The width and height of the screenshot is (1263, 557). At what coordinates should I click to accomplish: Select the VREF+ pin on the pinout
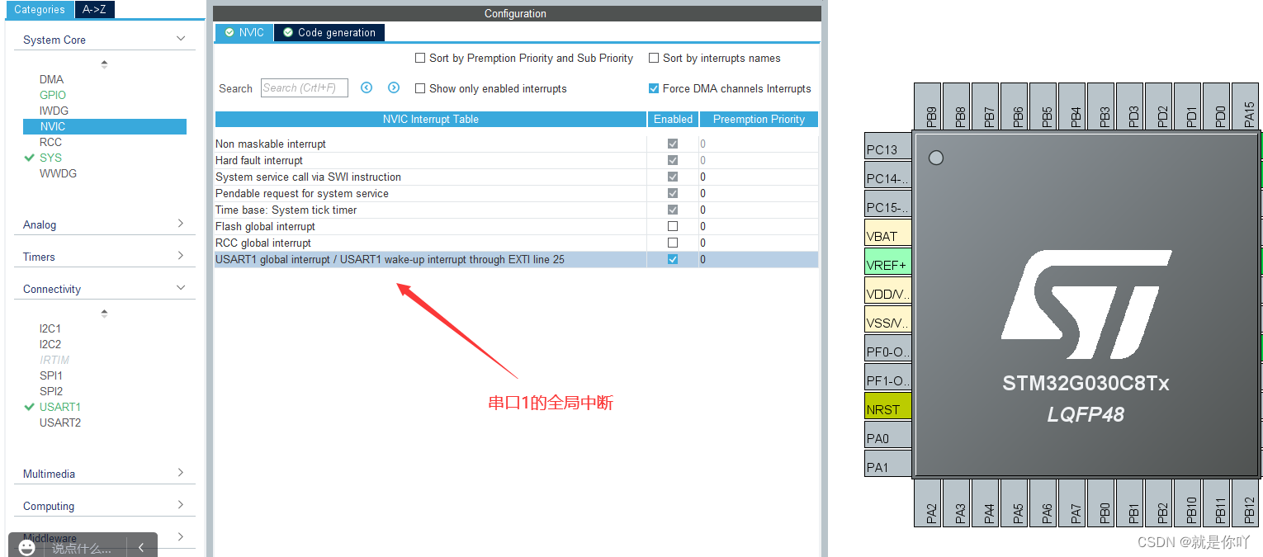pyautogui.click(x=887, y=262)
